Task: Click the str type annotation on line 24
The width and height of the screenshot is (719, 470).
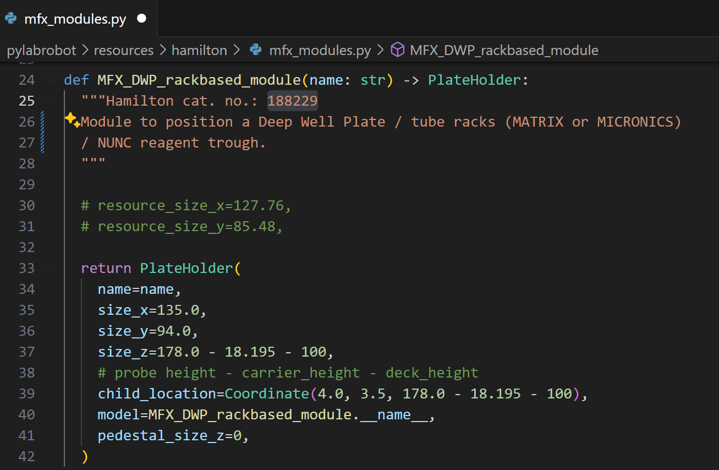Action: click(x=373, y=80)
